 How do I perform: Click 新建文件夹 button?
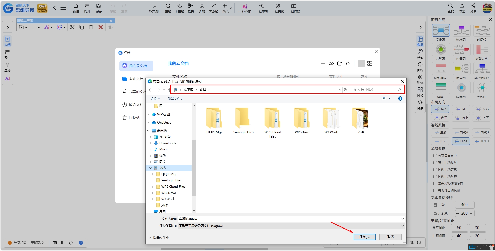click(176, 98)
